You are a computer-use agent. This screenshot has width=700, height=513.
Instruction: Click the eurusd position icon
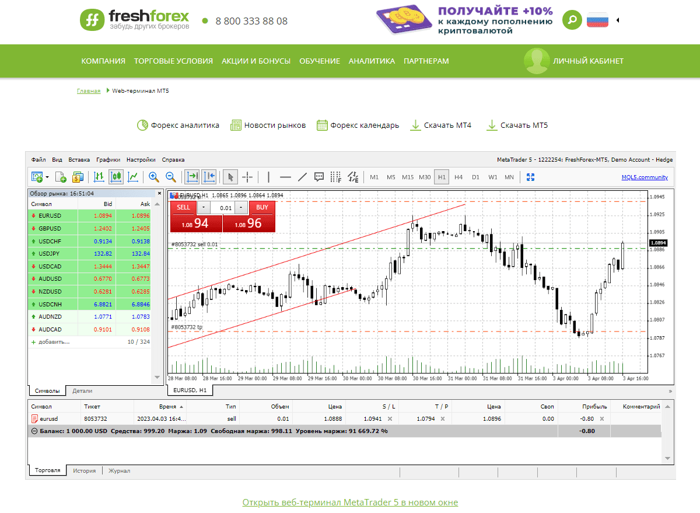(x=35, y=418)
